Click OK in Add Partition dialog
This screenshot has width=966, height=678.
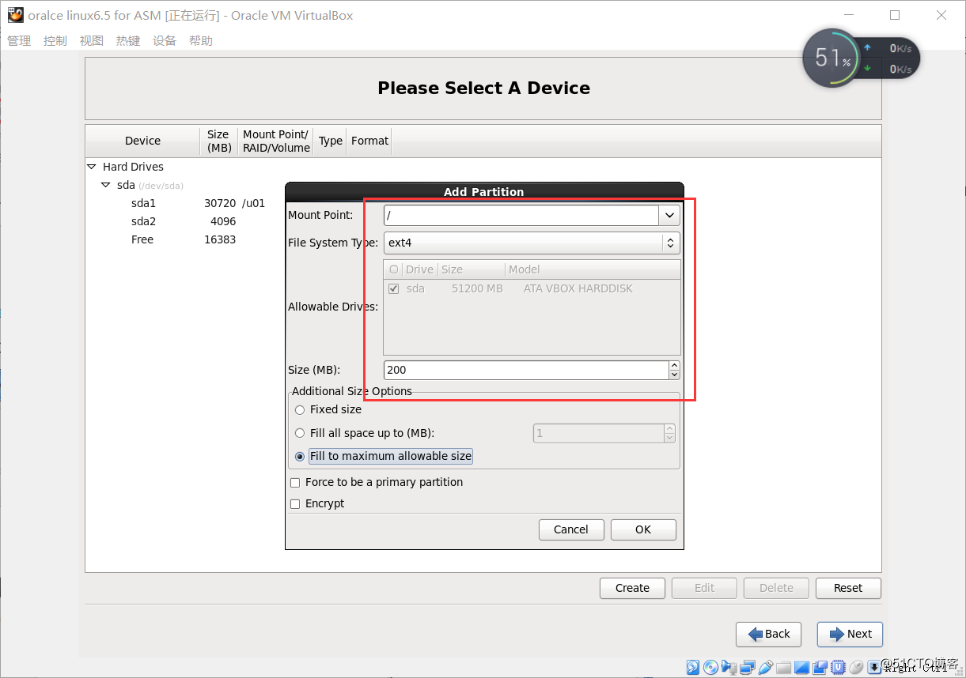(x=643, y=529)
